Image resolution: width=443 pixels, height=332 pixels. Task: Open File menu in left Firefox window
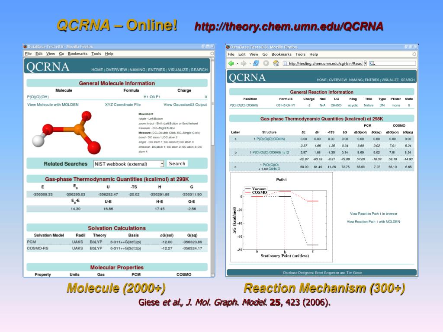[28, 54]
